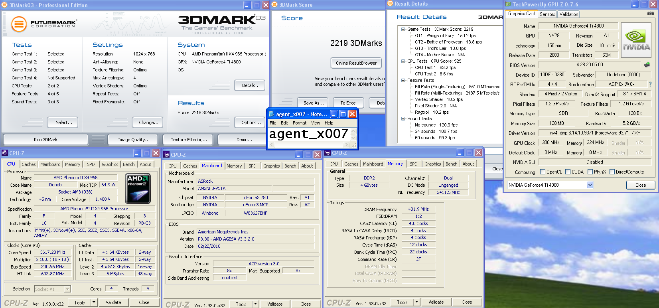Click Run 3DMark button
The height and width of the screenshot is (308, 659).
coord(45,140)
